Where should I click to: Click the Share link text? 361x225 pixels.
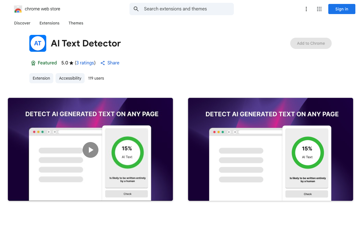coord(113,63)
